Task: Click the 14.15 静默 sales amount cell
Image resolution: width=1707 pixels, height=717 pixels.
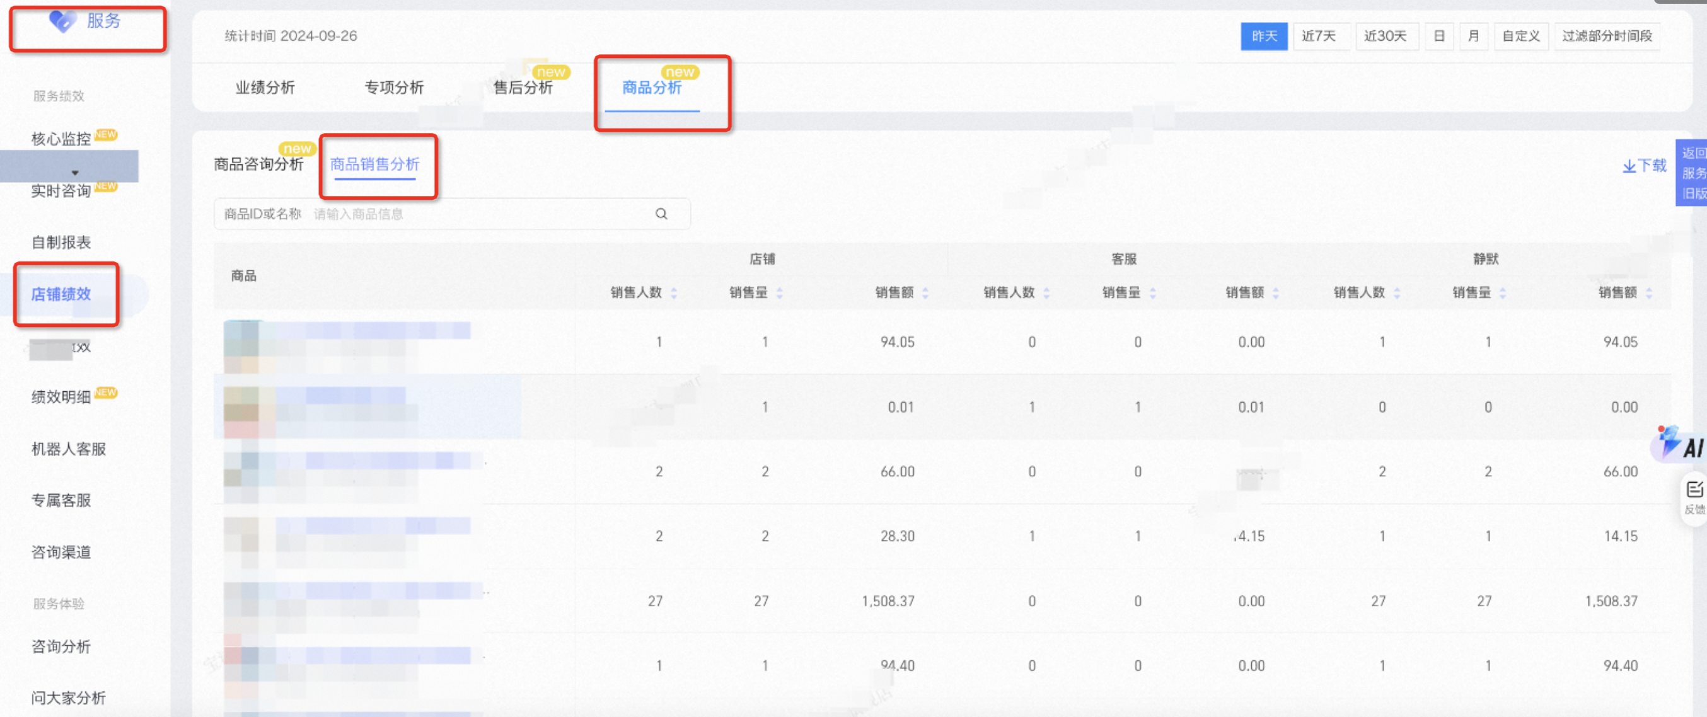Action: pyautogui.click(x=1620, y=536)
